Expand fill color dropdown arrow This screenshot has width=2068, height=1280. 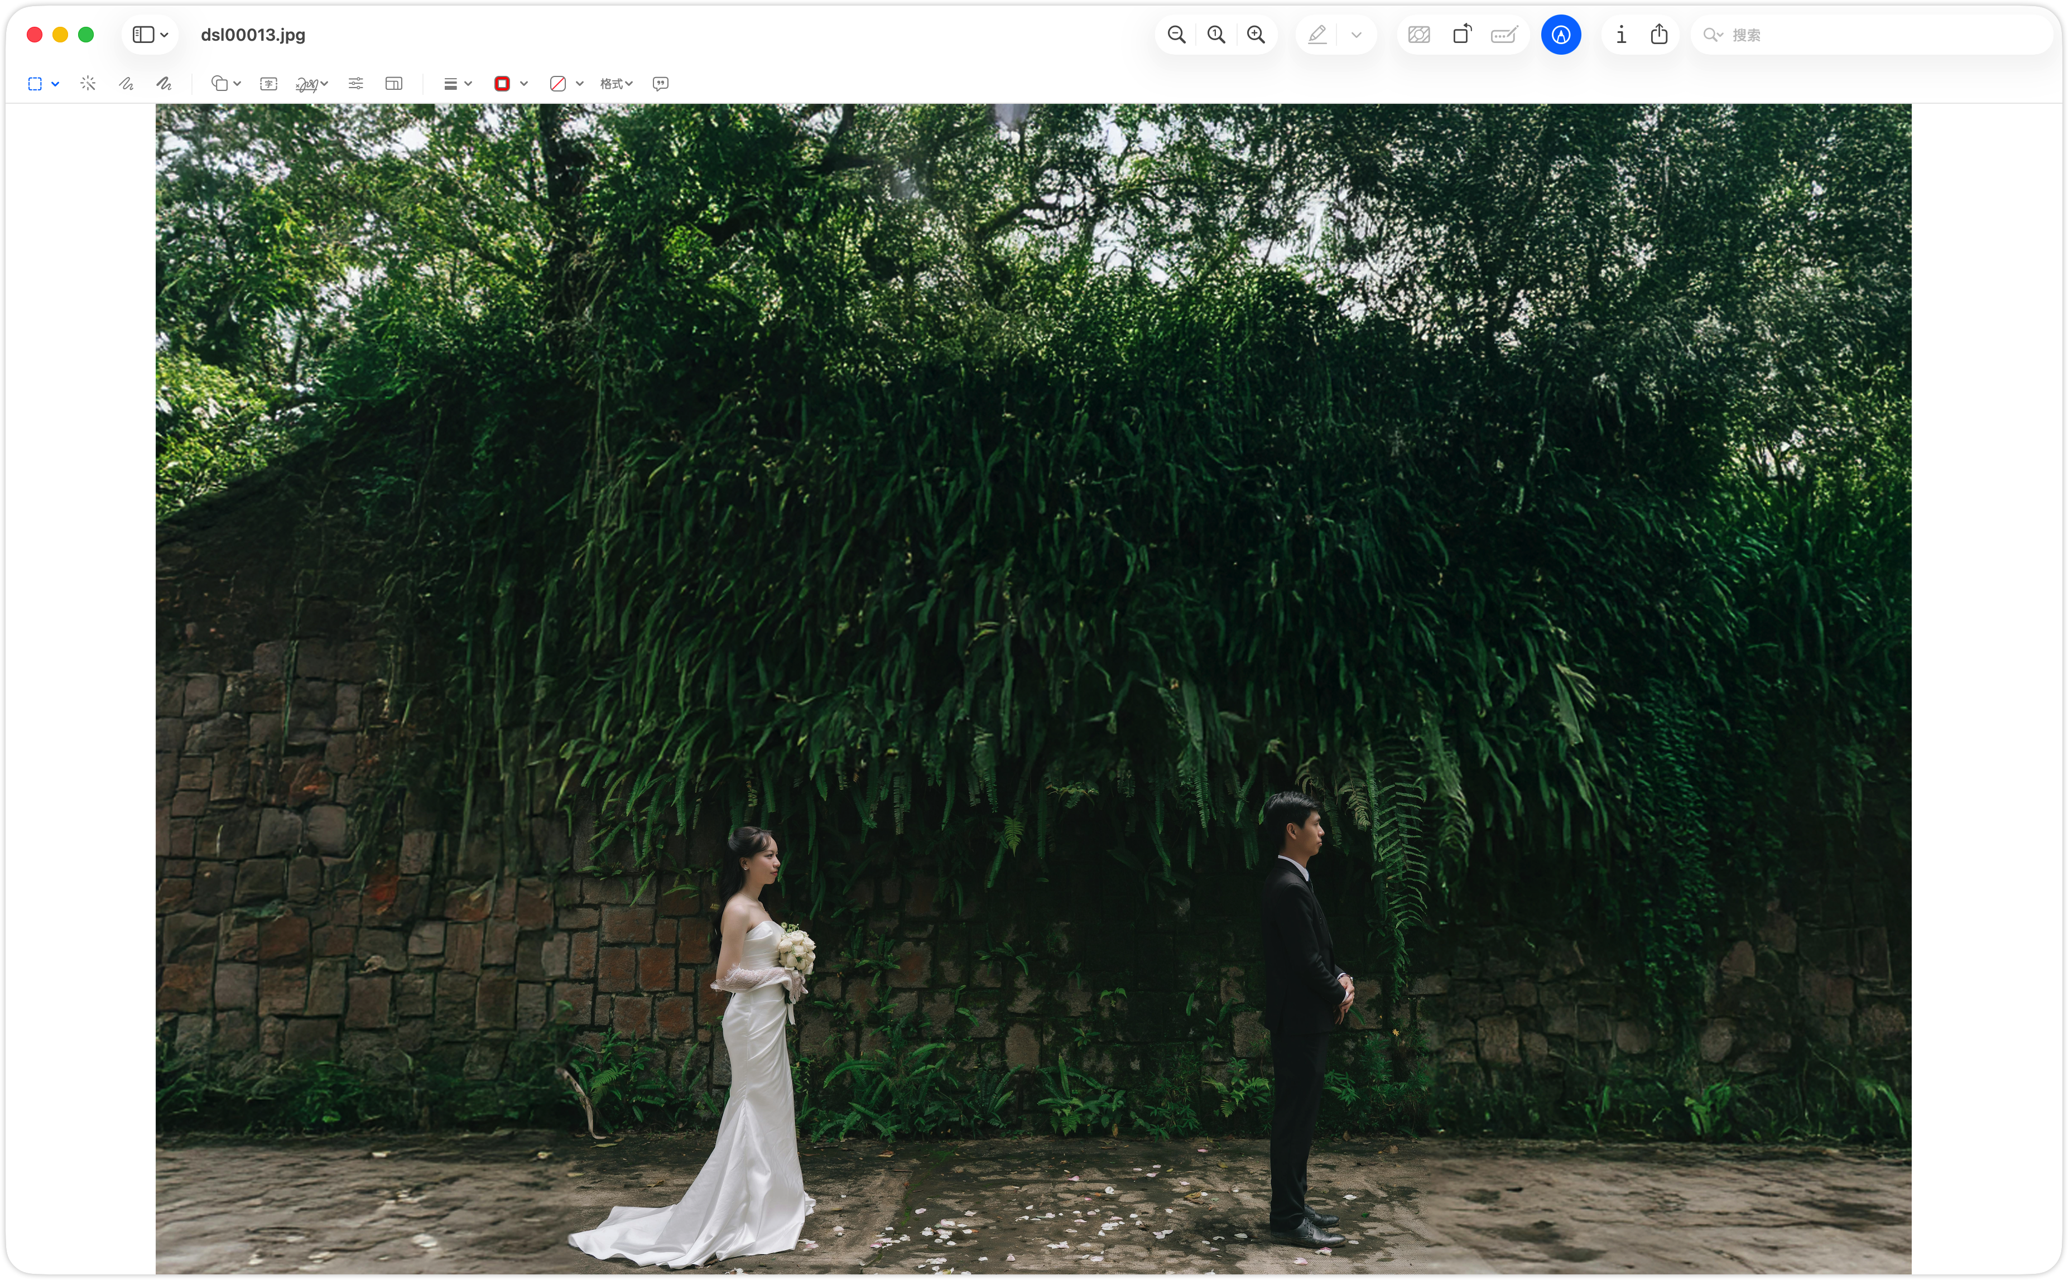point(580,84)
